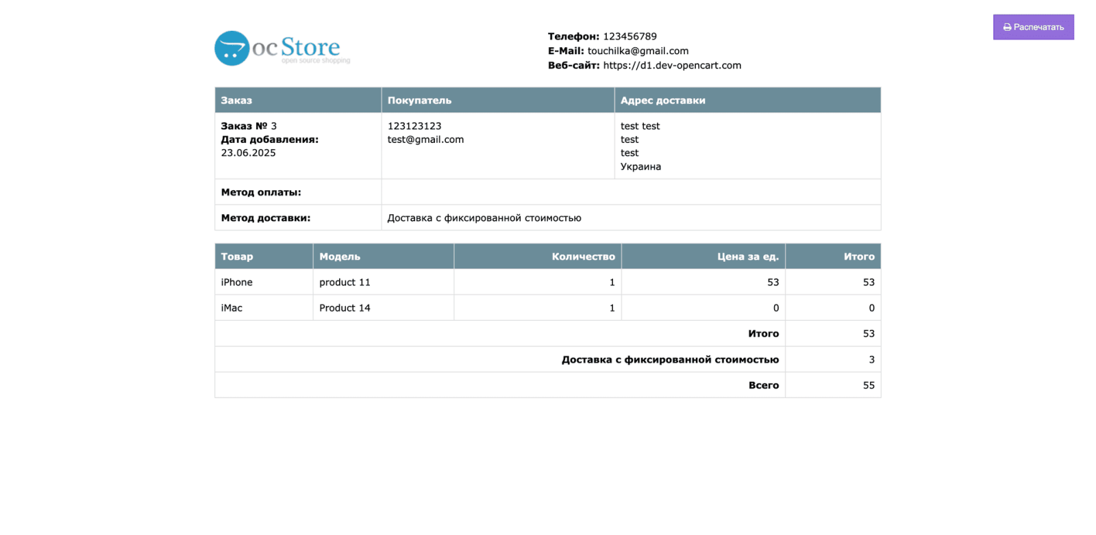The width and height of the screenshot is (1096, 535).
Task: Click the Всего total label
Action: (x=763, y=385)
